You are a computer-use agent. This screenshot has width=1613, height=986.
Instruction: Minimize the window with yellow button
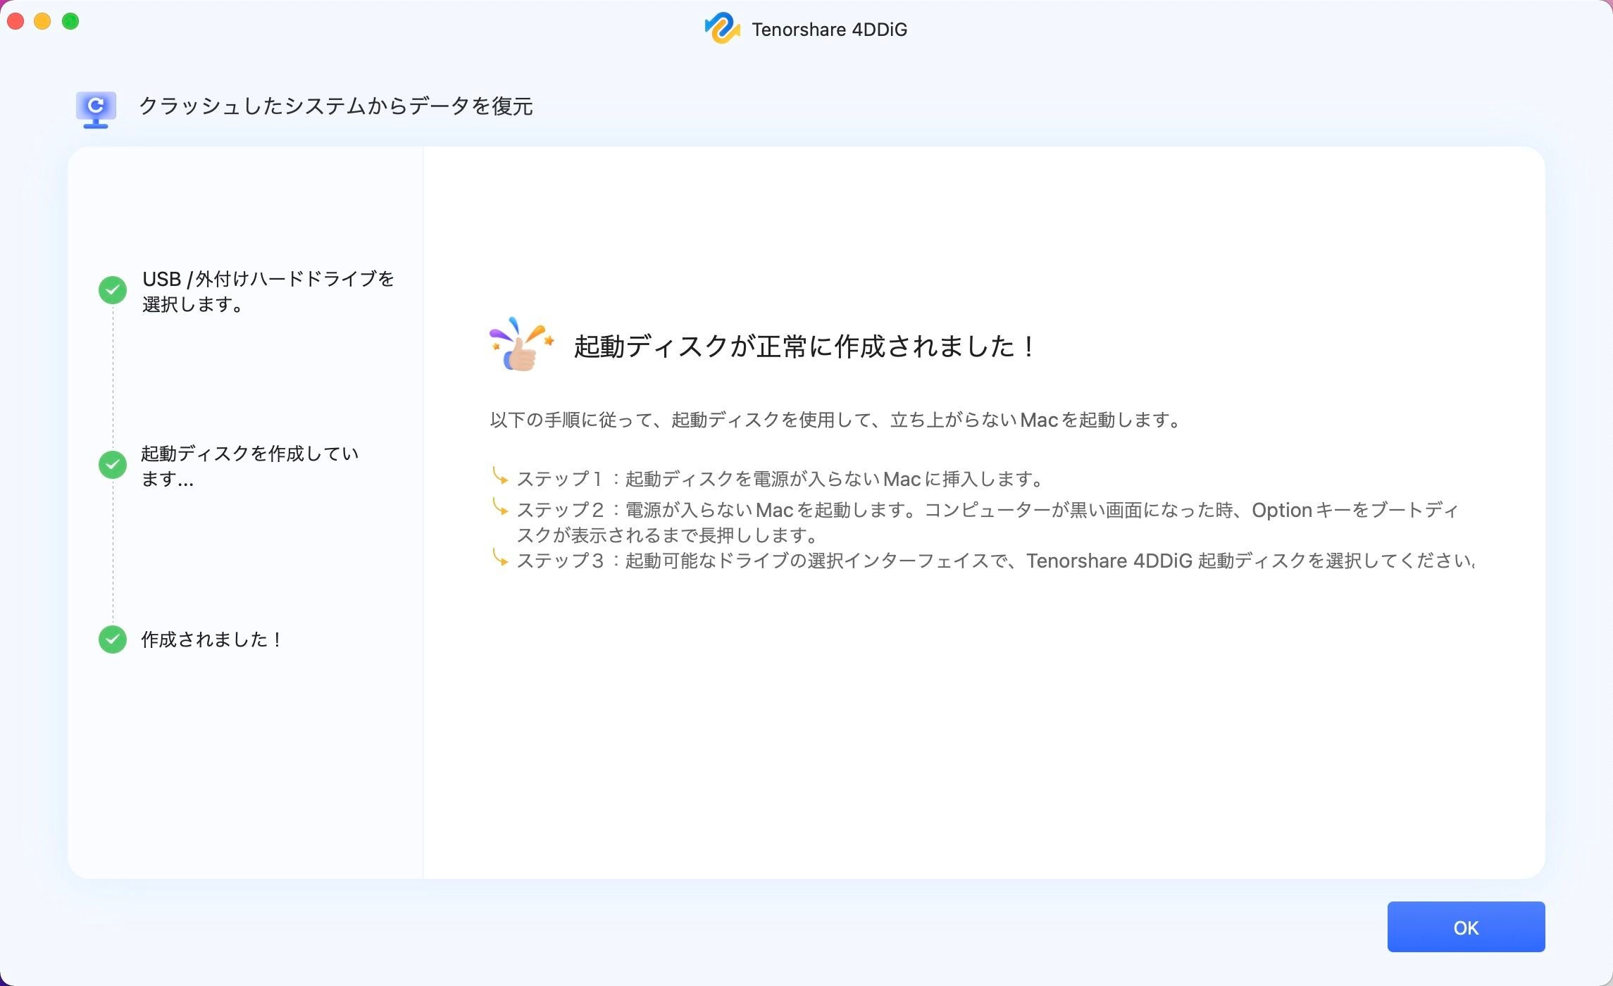(x=42, y=21)
